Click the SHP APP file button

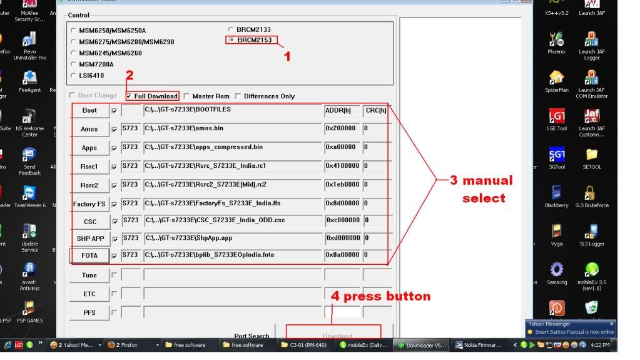(x=90, y=239)
